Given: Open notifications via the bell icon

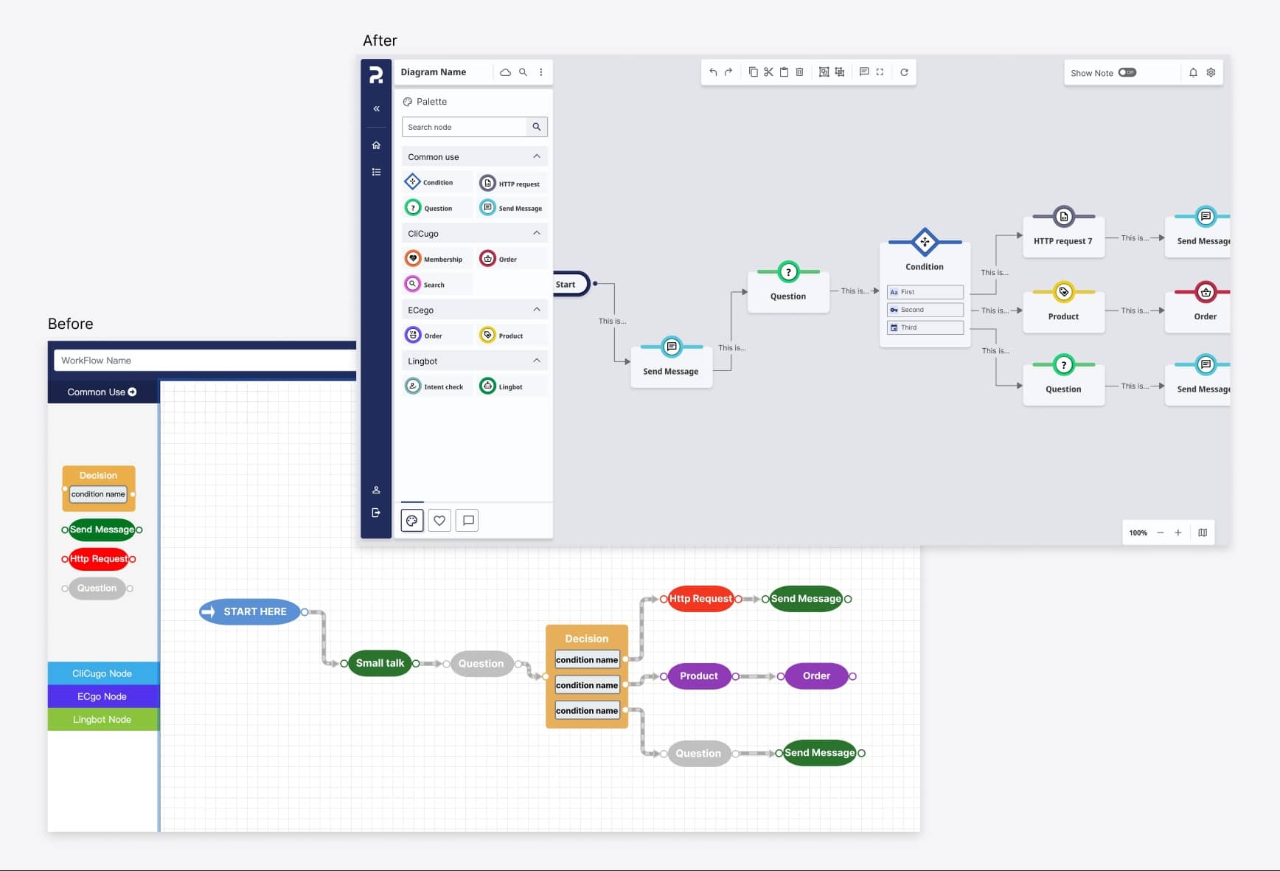Looking at the screenshot, I should click(1193, 72).
